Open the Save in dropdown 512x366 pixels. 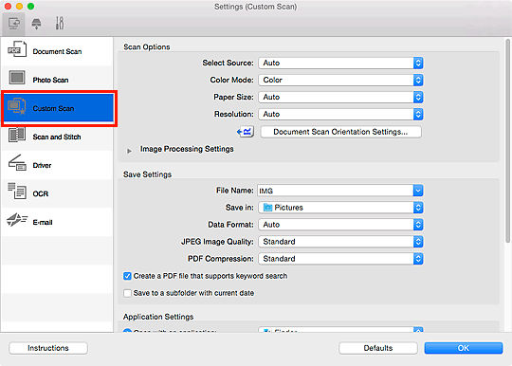pos(340,208)
